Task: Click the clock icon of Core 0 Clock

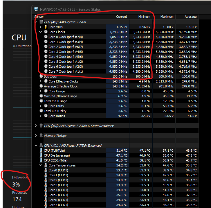Action: coord(46,37)
